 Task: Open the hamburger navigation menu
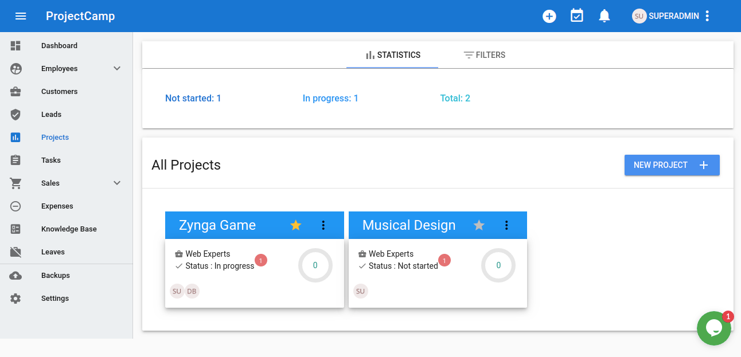pos(21,16)
